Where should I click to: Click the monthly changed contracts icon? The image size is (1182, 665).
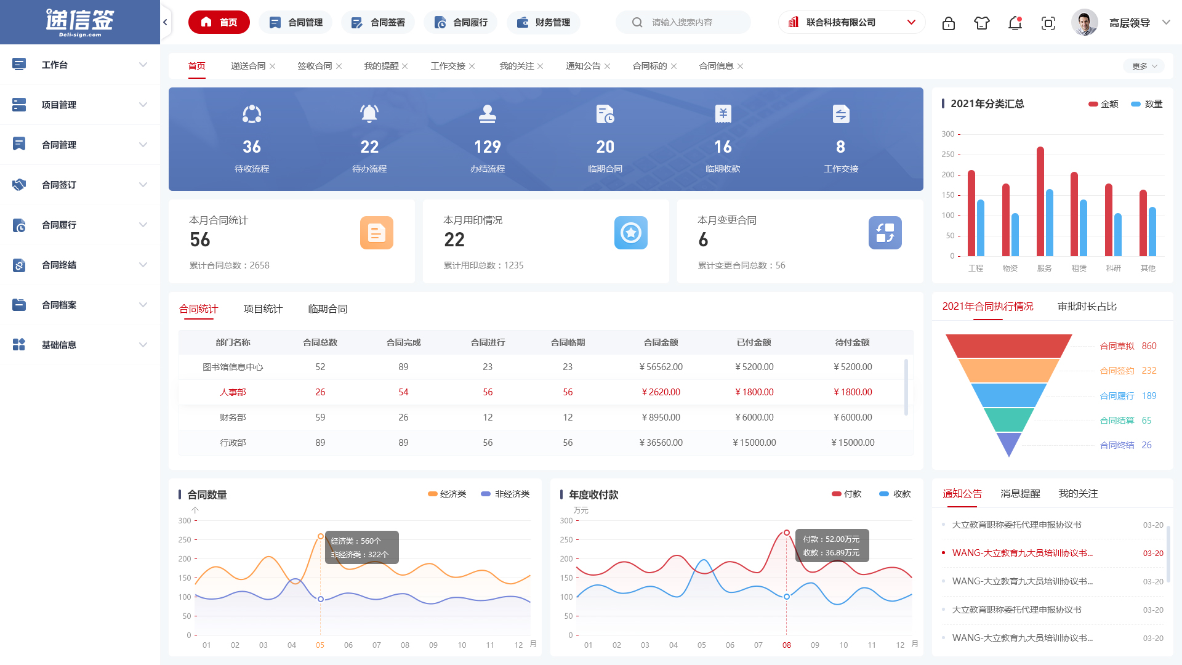point(885,233)
